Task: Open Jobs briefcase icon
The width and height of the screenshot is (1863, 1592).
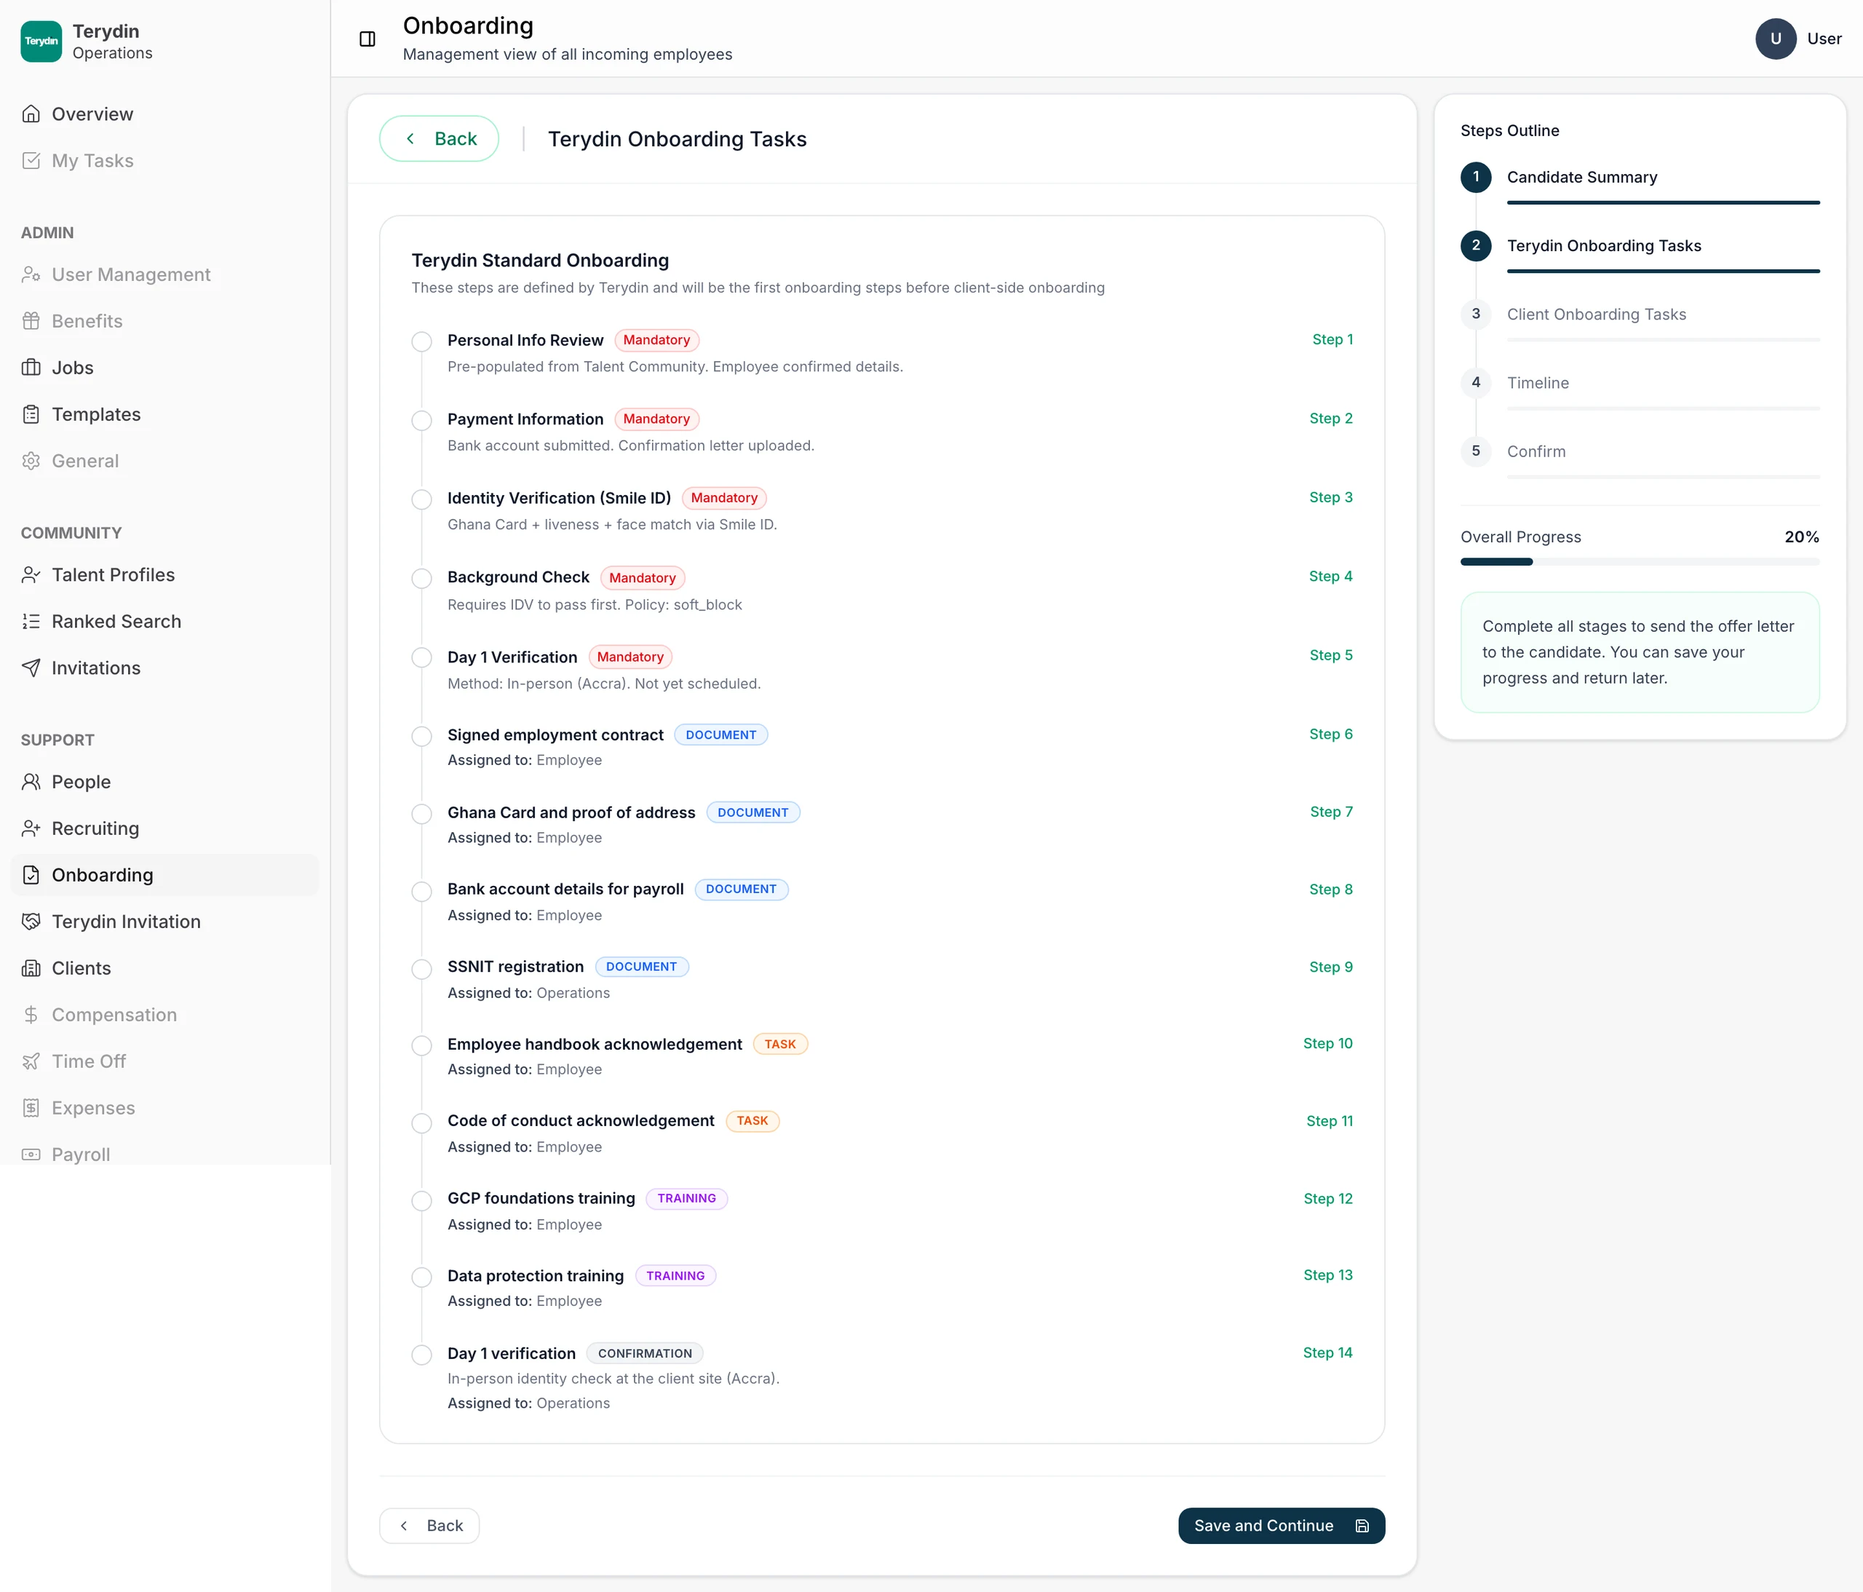Action: pos(31,368)
